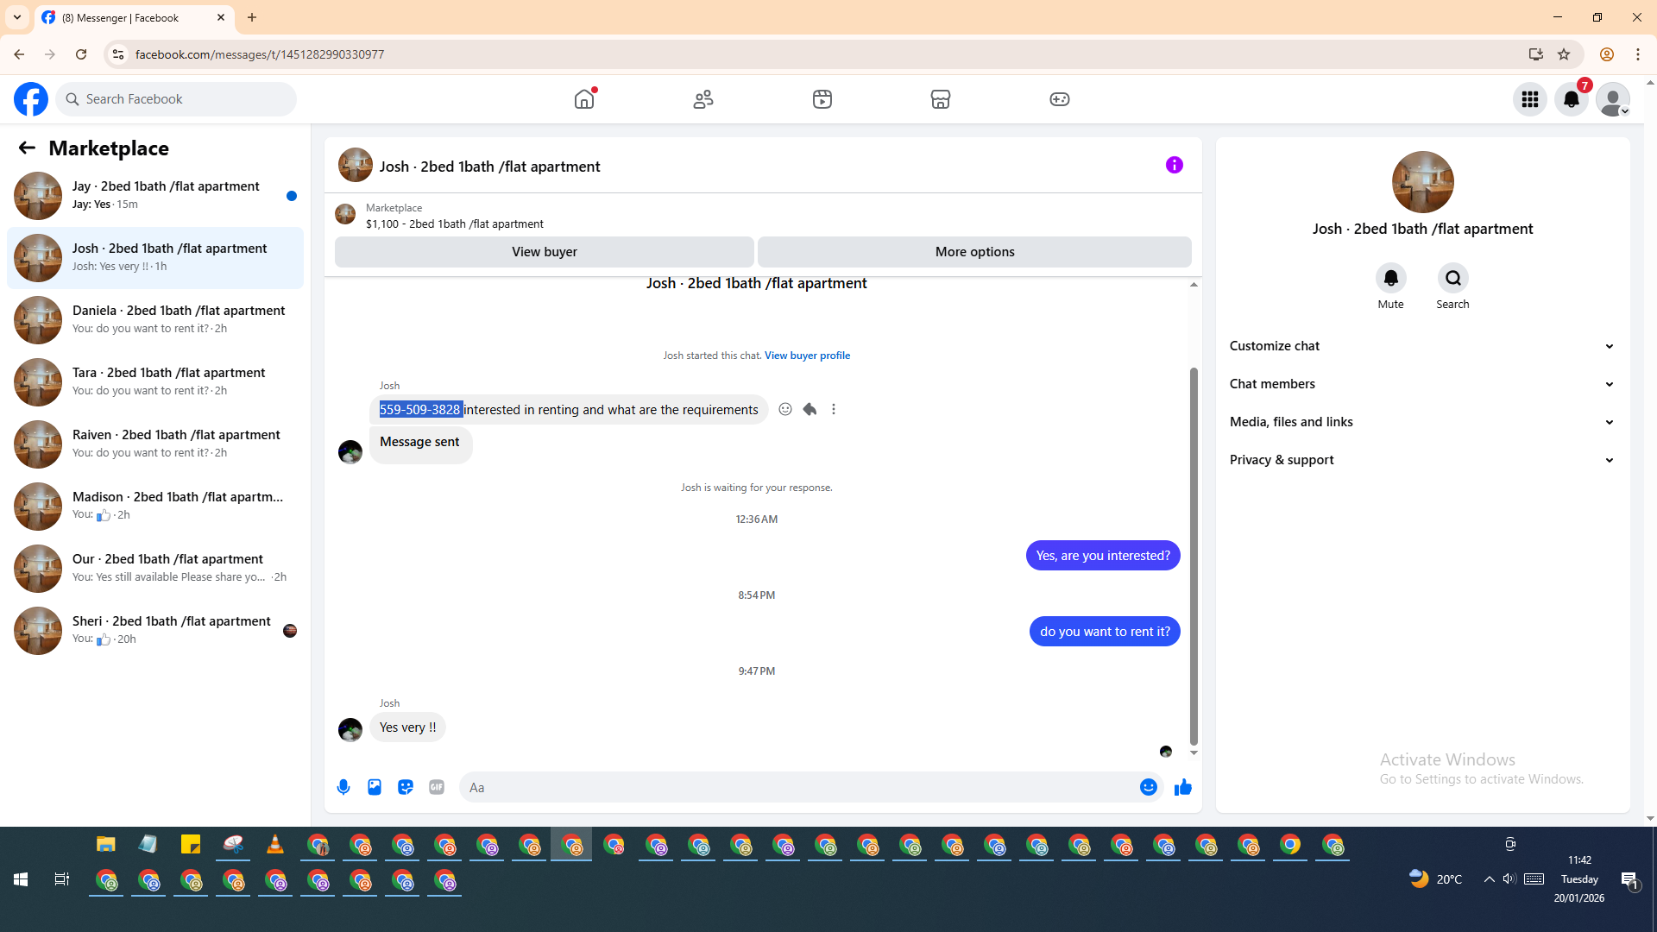Click the Search Facebook field

point(176,99)
